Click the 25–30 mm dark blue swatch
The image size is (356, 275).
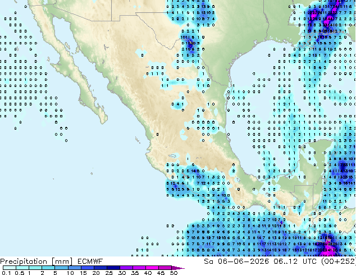tap(113, 268)
